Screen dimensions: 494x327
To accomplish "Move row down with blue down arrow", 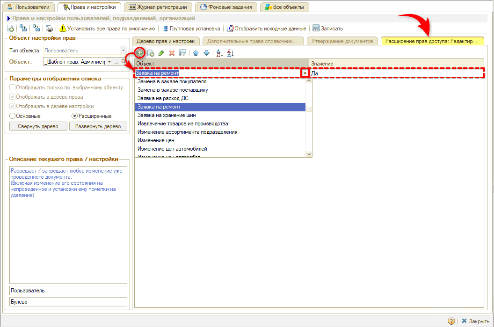I will pyautogui.click(x=206, y=53).
